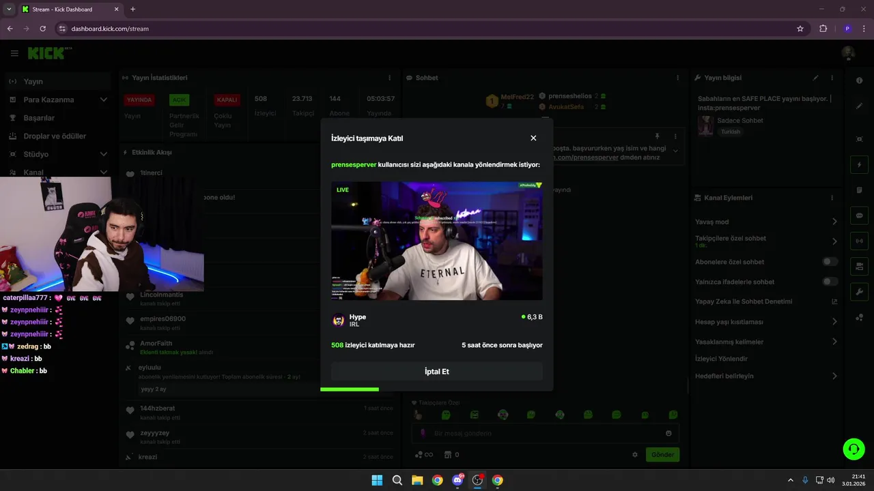This screenshot has height=491, width=874.
Task: Edit Yayın bilgisi with the pencil icon
Action: coord(815,78)
